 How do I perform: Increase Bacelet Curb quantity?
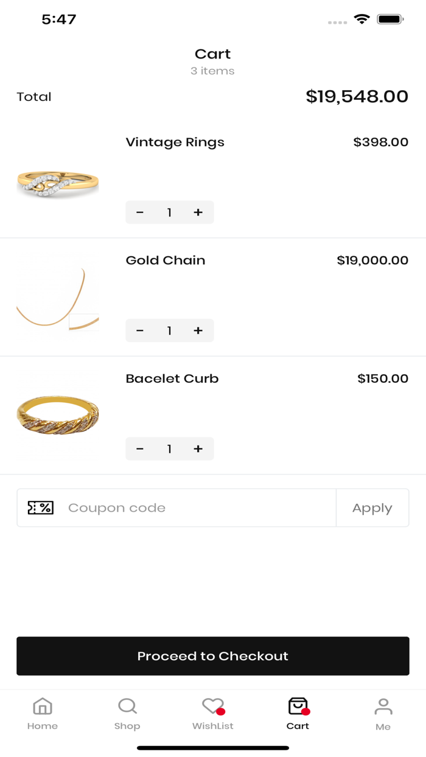(198, 448)
